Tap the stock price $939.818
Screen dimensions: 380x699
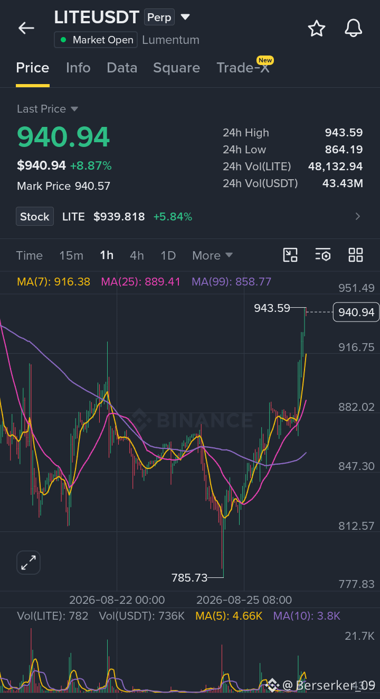119,217
